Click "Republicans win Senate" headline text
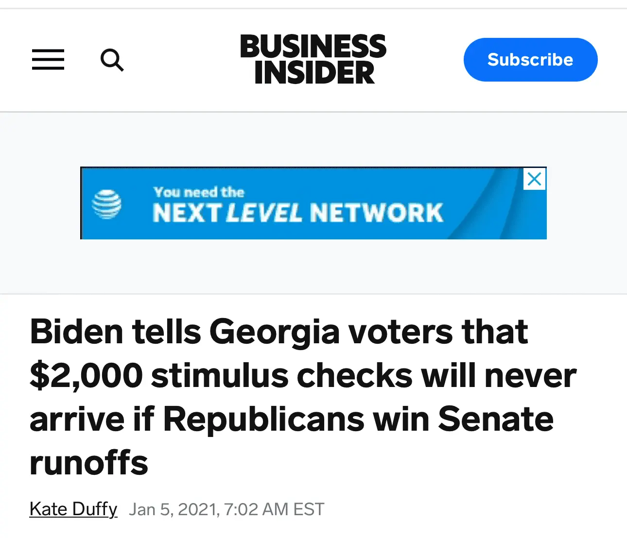 (358, 419)
